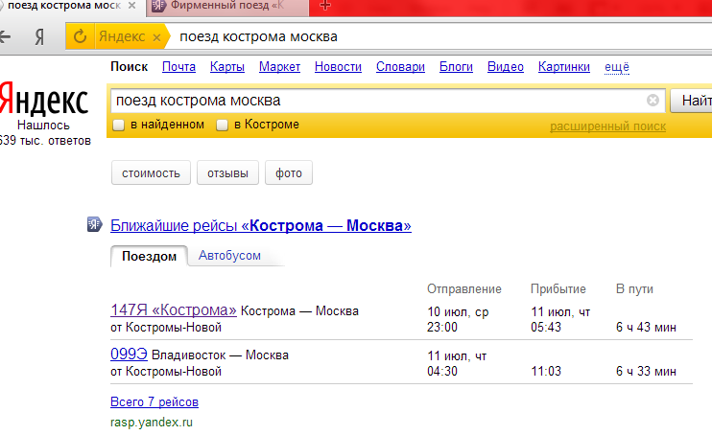Image resolution: width=712 pixels, height=435 pixels.
Task: Open 'Ближайшие рейсы Кострома — Москва' result
Action: 261,225
